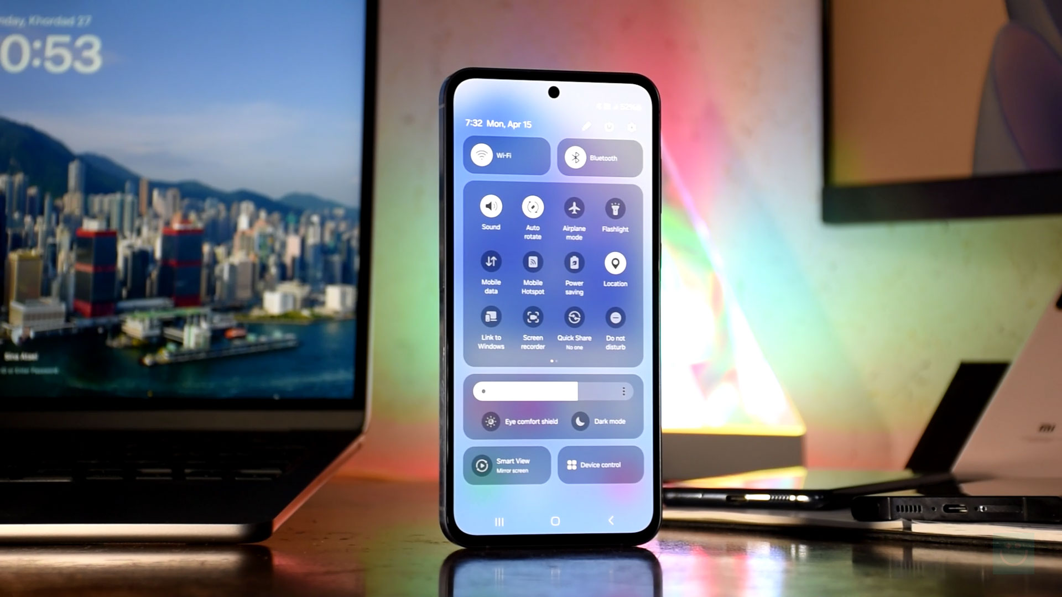Toggle Flashlight on
This screenshot has height=597, width=1062.
point(615,208)
